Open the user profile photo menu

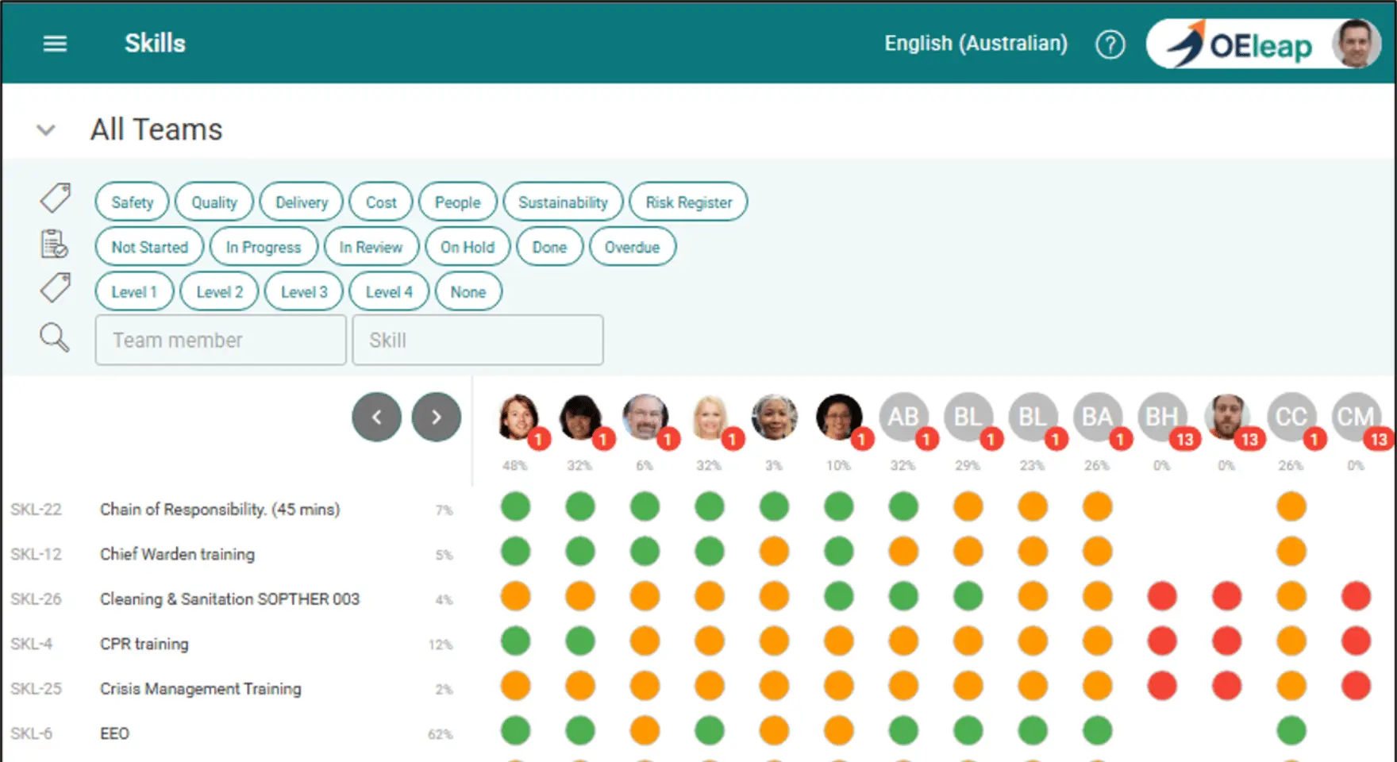pyautogui.click(x=1357, y=44)
